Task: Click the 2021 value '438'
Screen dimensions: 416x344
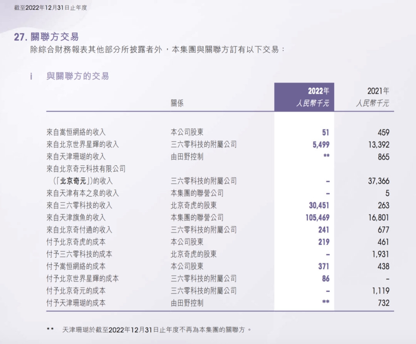Action: (384, 267)
